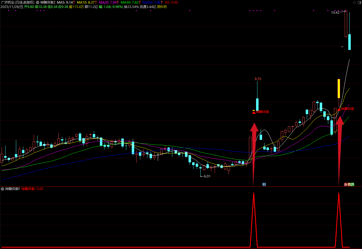Click the 8.55 price peak label
362x249 pixels.
pos(258,79)
